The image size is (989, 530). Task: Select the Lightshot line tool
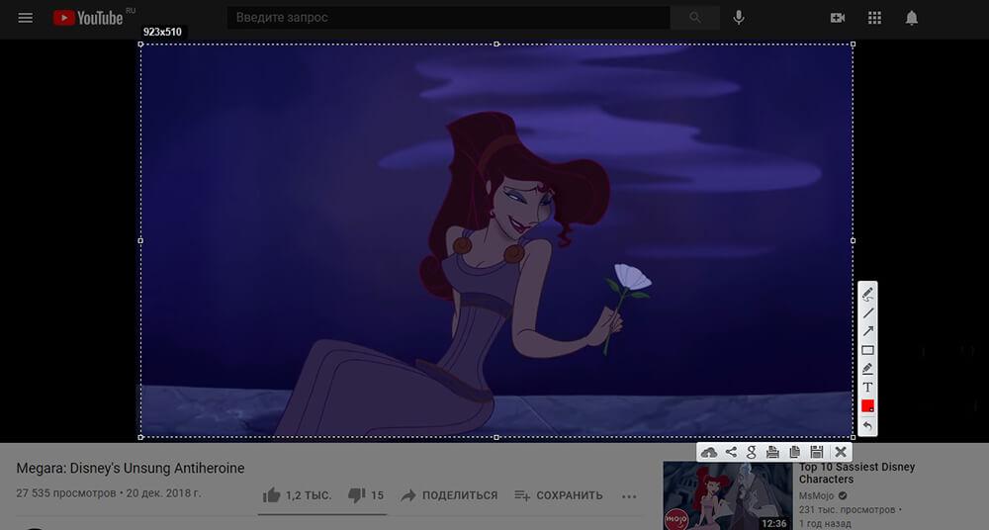[x=867, y=312]
